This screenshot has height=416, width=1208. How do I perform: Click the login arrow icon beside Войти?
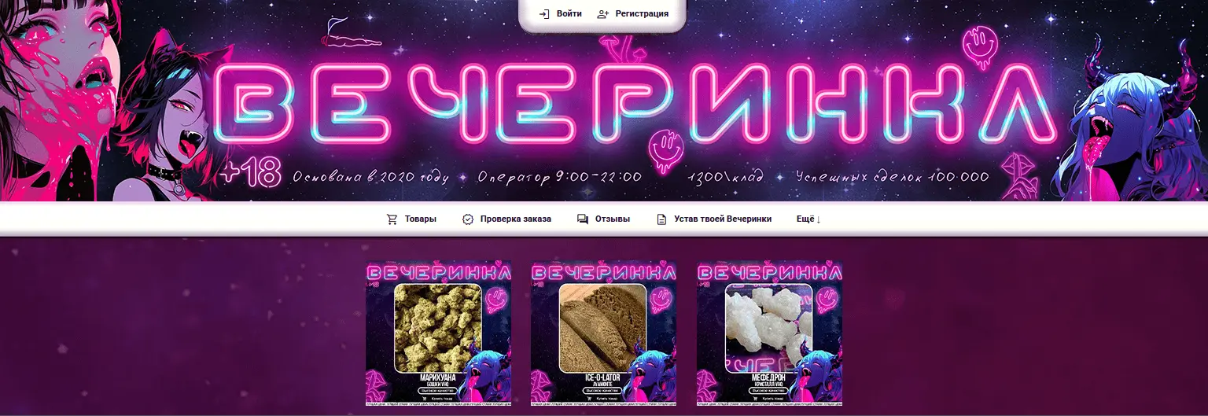pos(543,14)
